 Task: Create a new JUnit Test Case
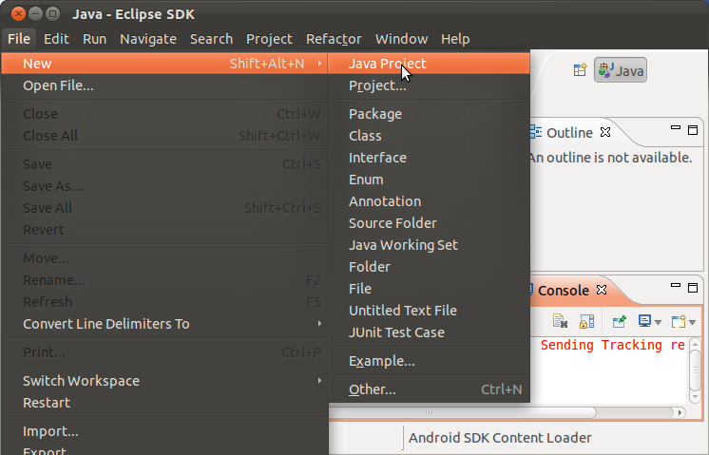click(429, 332)
